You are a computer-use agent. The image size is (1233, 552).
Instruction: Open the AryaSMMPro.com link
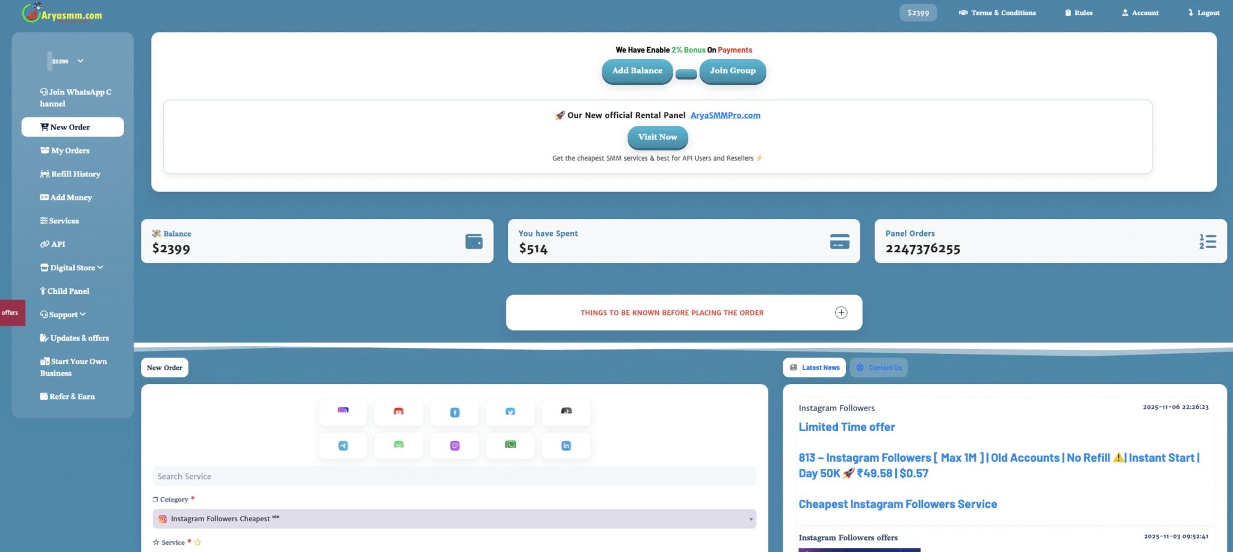(725, 116)
